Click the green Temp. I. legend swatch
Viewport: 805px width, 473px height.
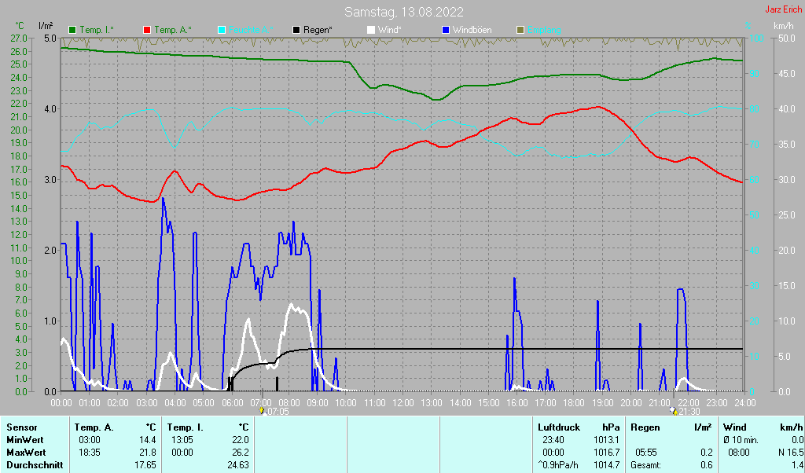(x=73, y=30)
